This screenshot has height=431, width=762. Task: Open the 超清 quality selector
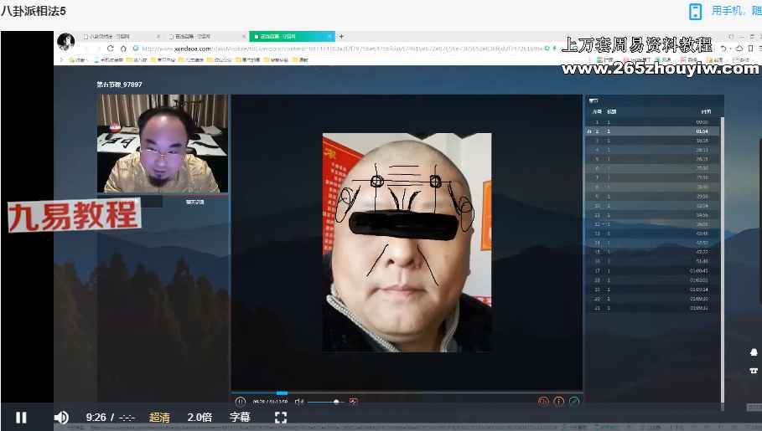[x=159, y=418]
